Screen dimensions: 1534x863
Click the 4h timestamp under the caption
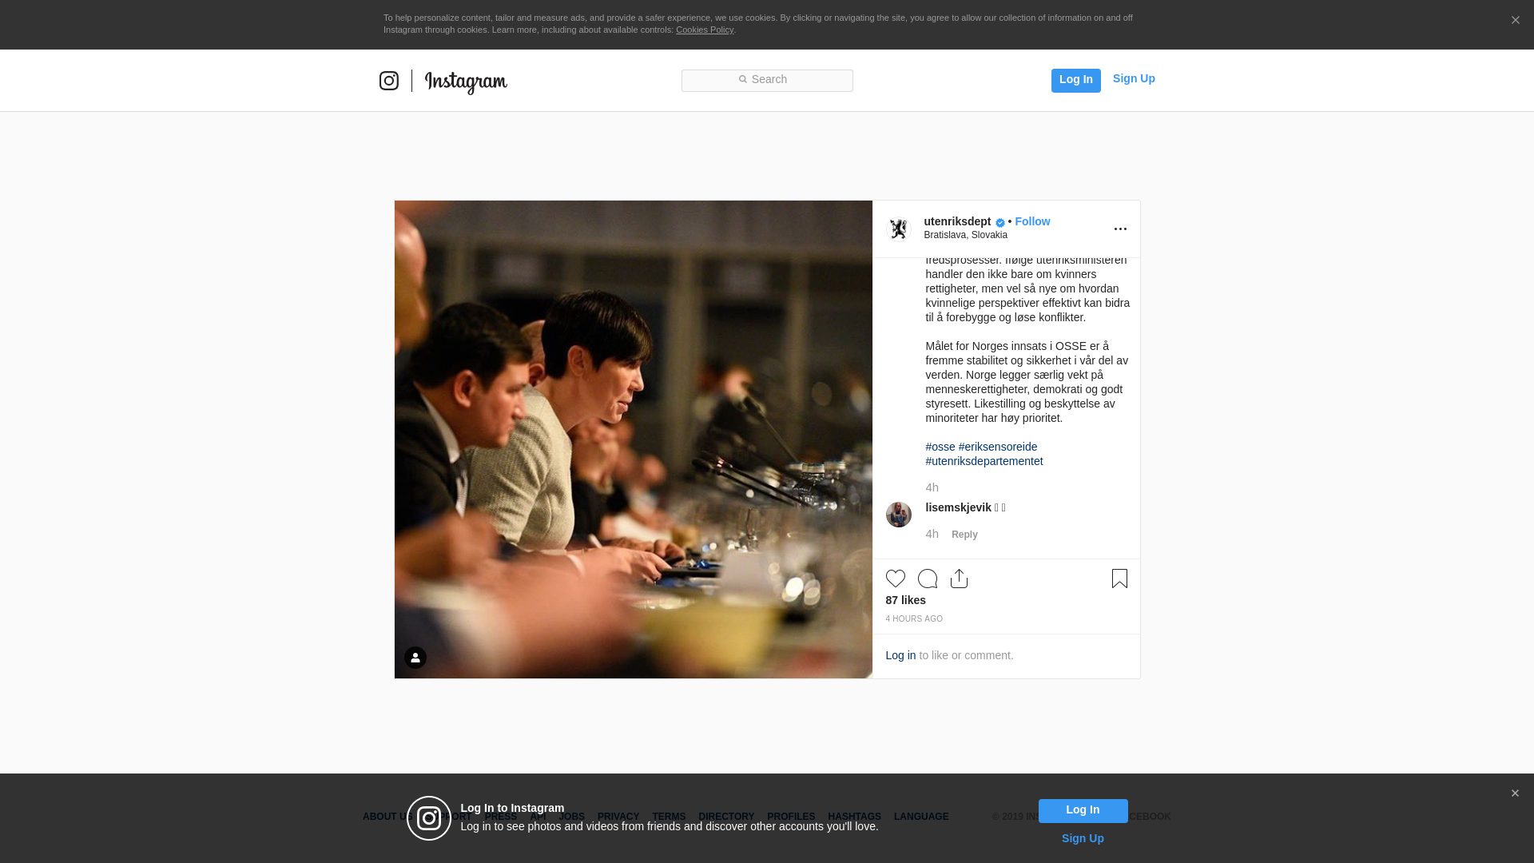(932, 487)
